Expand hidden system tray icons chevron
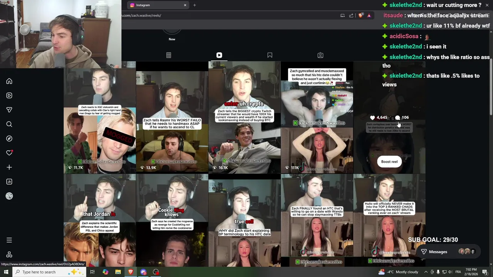This screenshot has width=493, height=277. click(x=426, y=272)
